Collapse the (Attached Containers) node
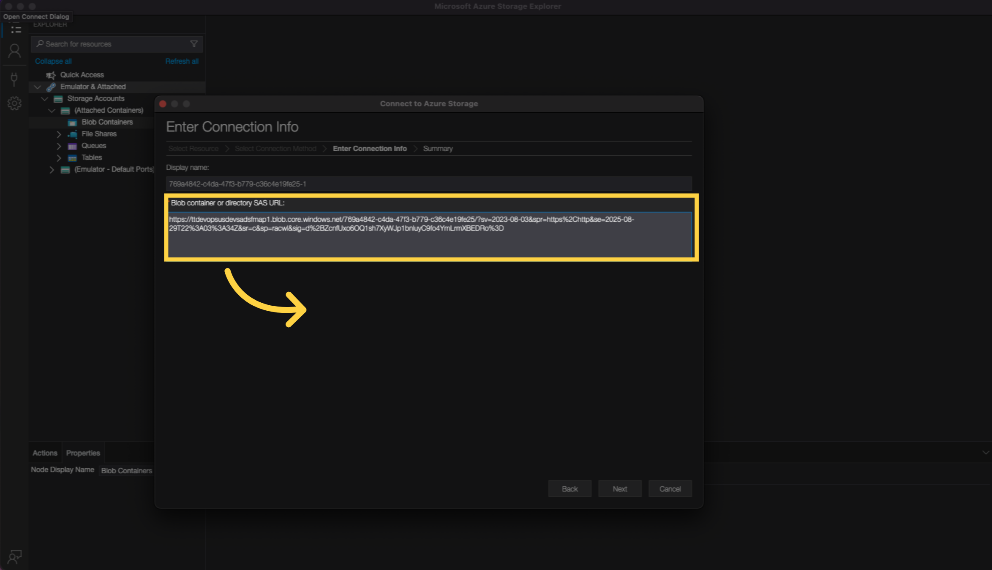Image resolution: width=992 pixels, height=570 pixels. point(52,111)
